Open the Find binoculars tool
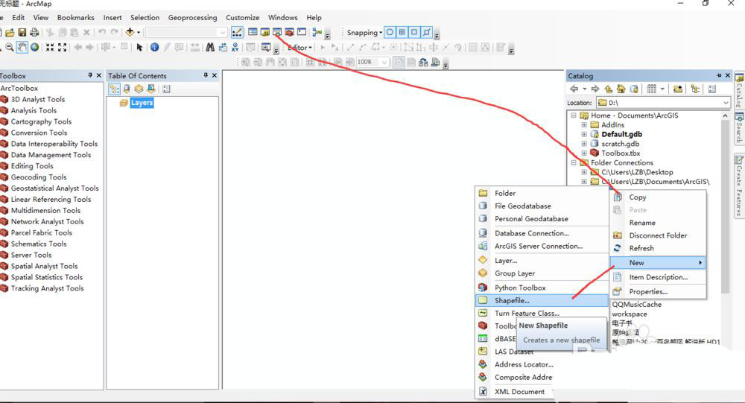Image resolution: width=745 pixels, height=403 pixels. [210, 48]
